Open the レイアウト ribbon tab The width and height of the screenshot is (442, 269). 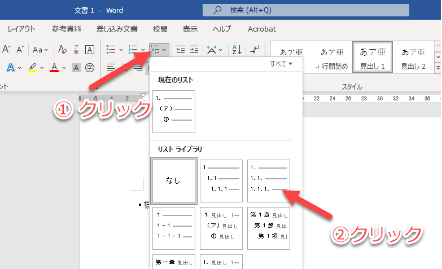[x=21, y=29]
